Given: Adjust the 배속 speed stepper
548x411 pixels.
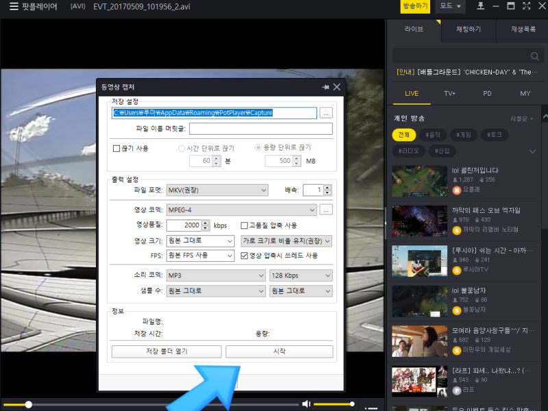Looking at the screenshot, I should (327, 190).
